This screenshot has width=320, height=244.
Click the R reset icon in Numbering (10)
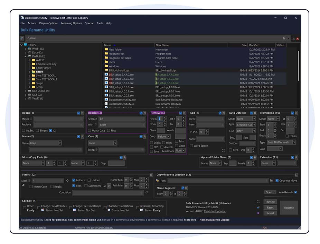tap(297, 113)
